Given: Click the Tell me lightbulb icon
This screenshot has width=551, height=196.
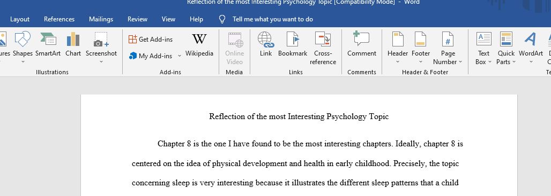Looking at the screenshot, I should [x=222, y=19].
